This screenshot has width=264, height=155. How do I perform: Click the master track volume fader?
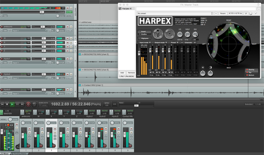[42, 12]
